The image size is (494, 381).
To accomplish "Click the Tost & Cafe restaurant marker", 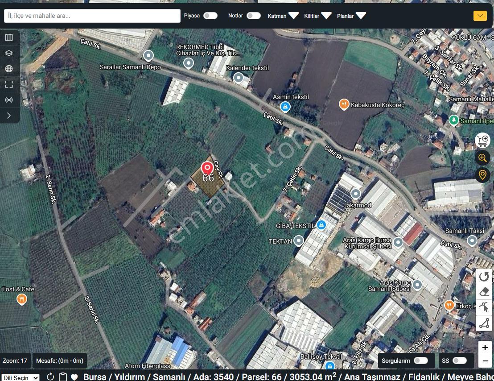I will [21, 299].
